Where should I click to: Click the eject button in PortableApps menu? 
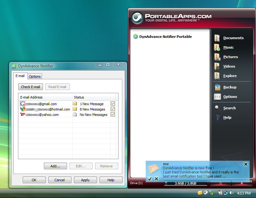pos(220,183)
